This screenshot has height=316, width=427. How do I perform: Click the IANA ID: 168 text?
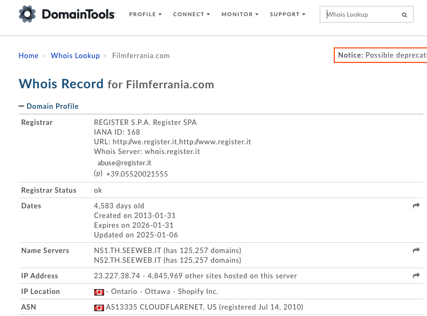pyautogui.click(x=117, y=132)
